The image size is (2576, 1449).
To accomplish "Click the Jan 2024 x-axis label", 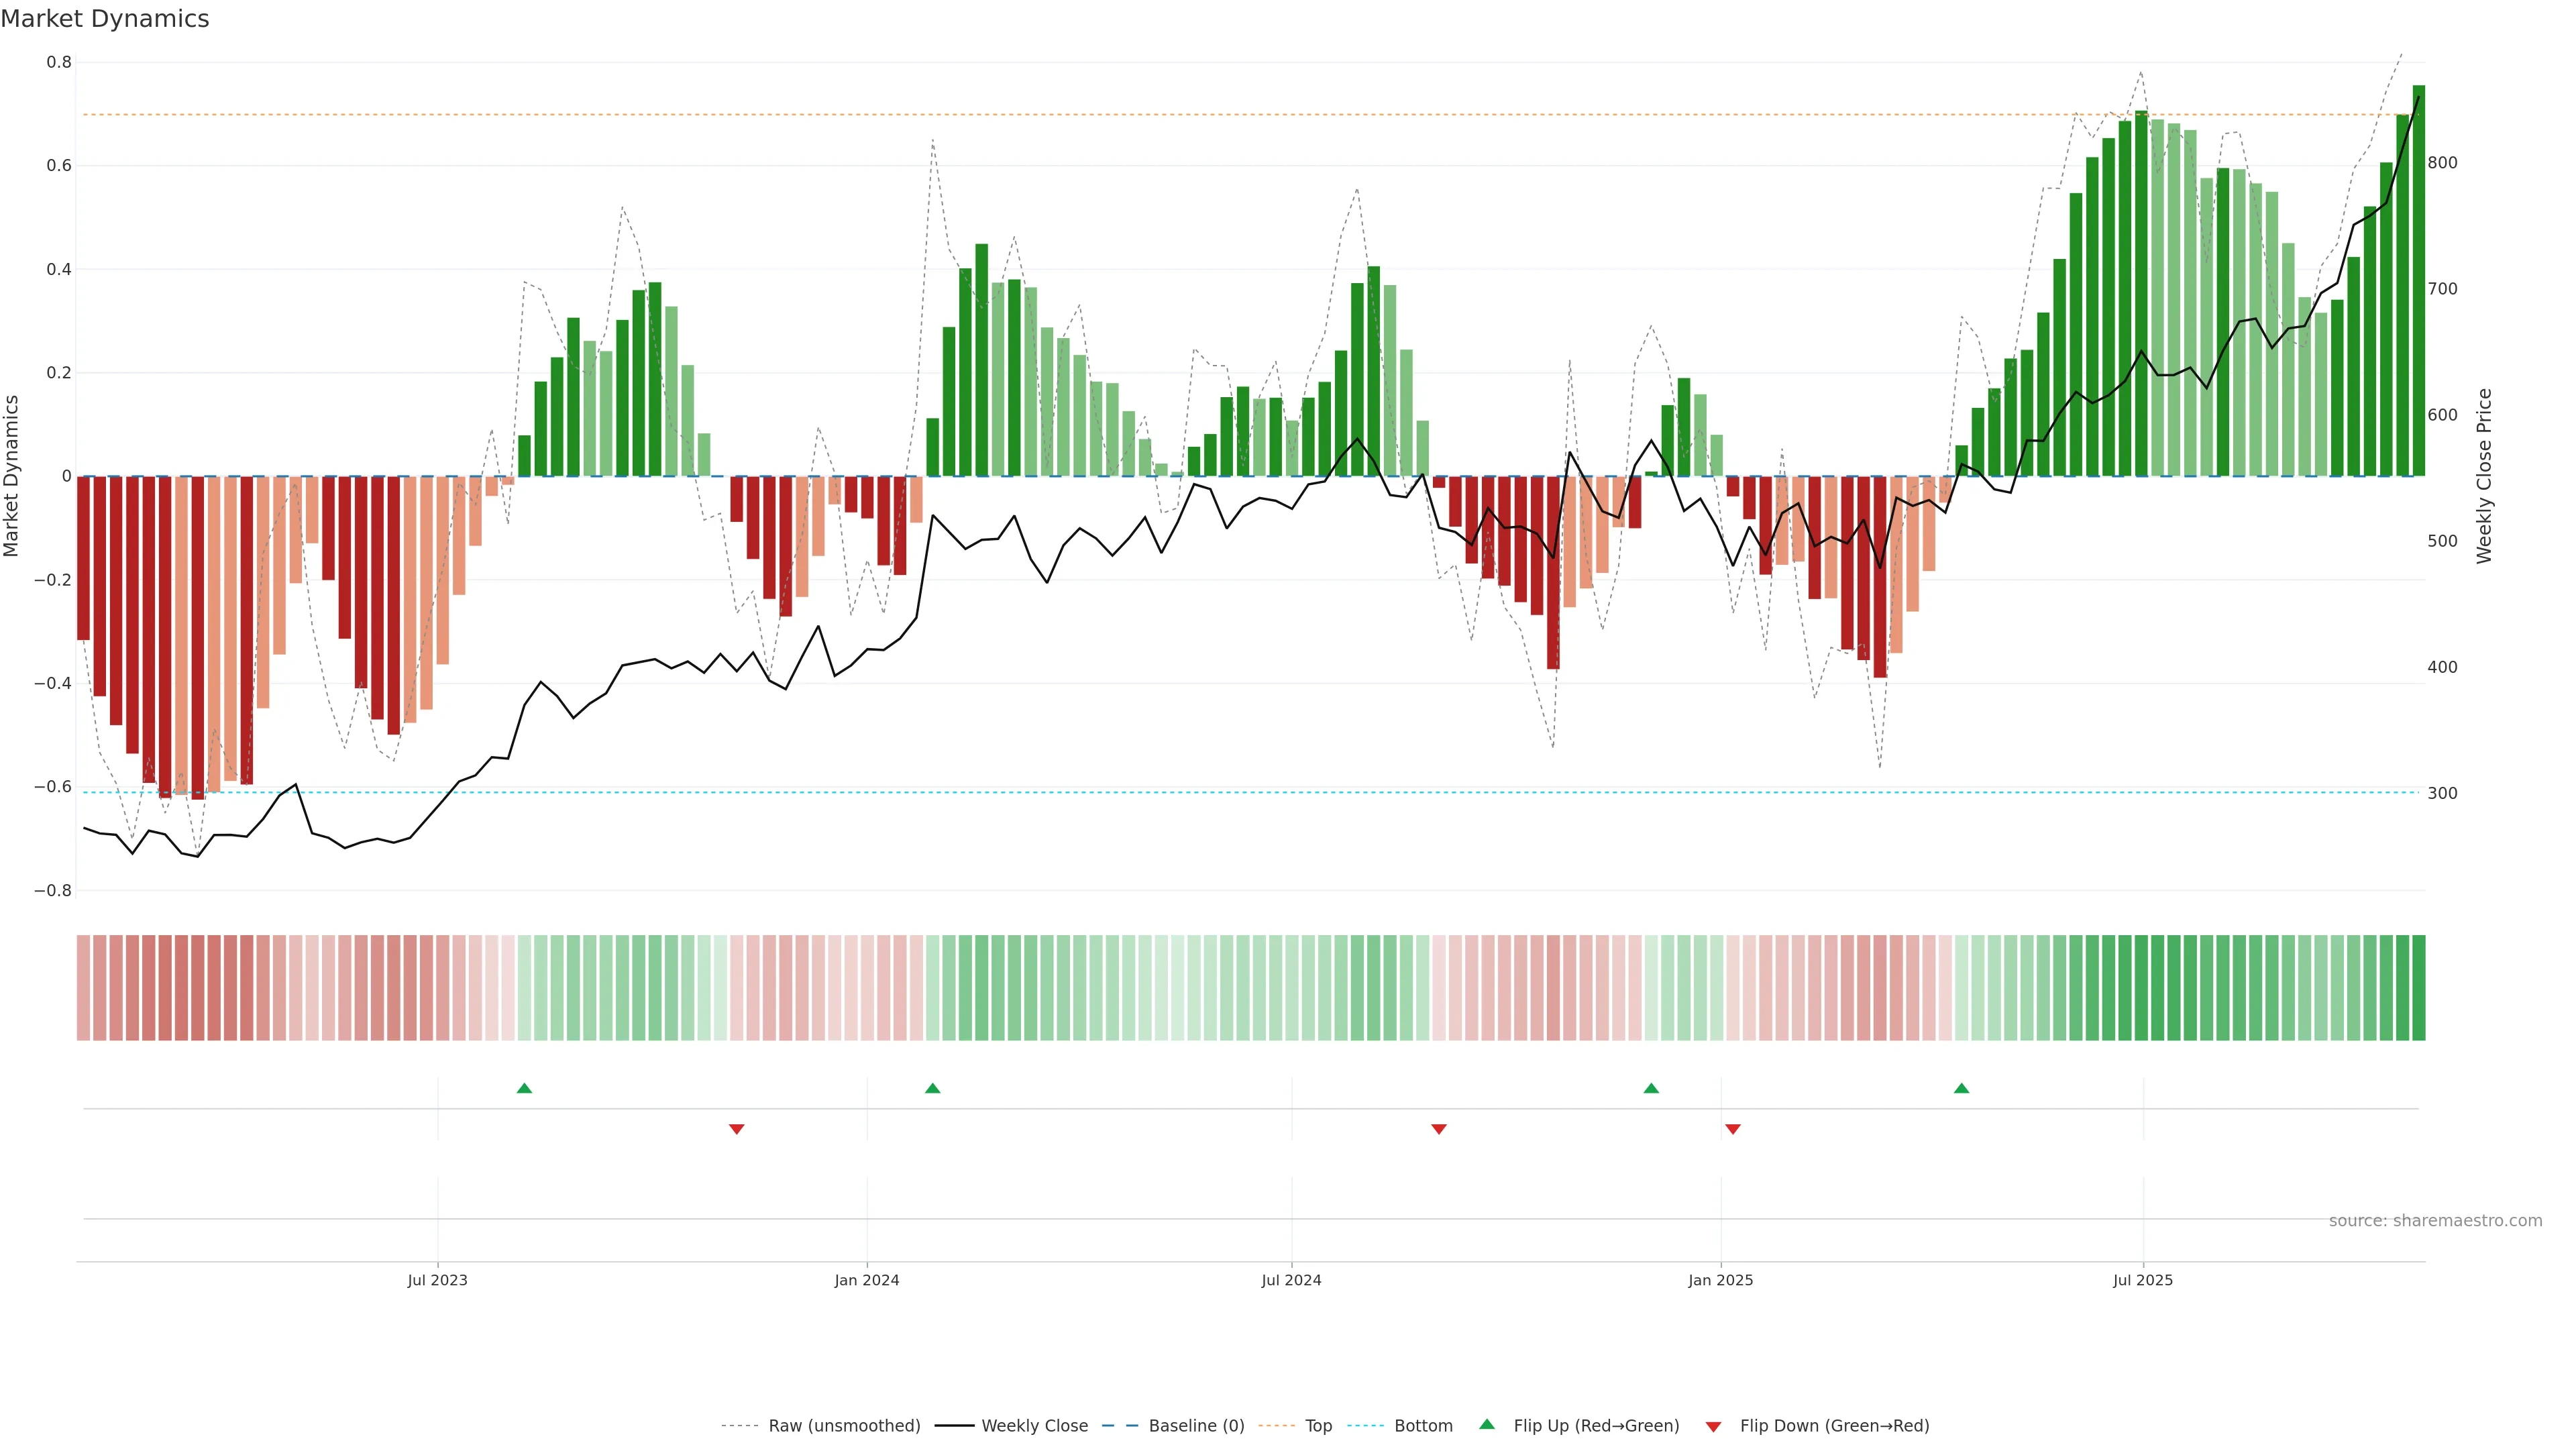I will 867,1280.
